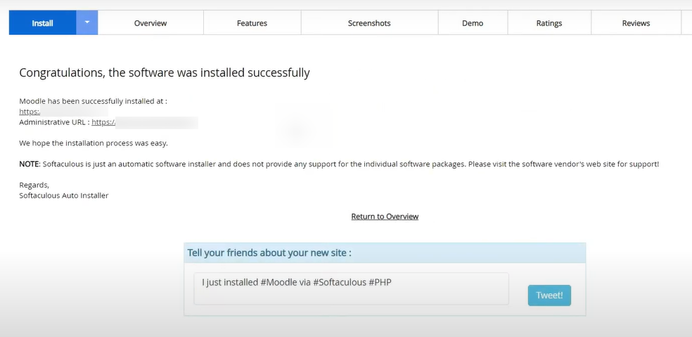692x337 pixels.
Task: Open the Features tab
Action: pyautogui.click(x=252, y=23)
